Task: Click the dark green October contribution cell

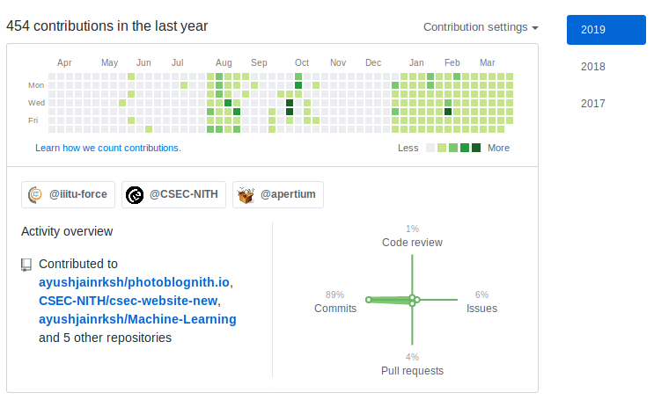Action: click(299, 85)
